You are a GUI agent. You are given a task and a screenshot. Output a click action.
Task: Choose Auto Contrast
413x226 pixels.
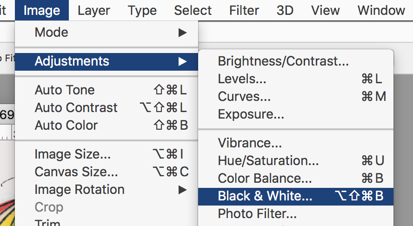click(x=107, y=108)
